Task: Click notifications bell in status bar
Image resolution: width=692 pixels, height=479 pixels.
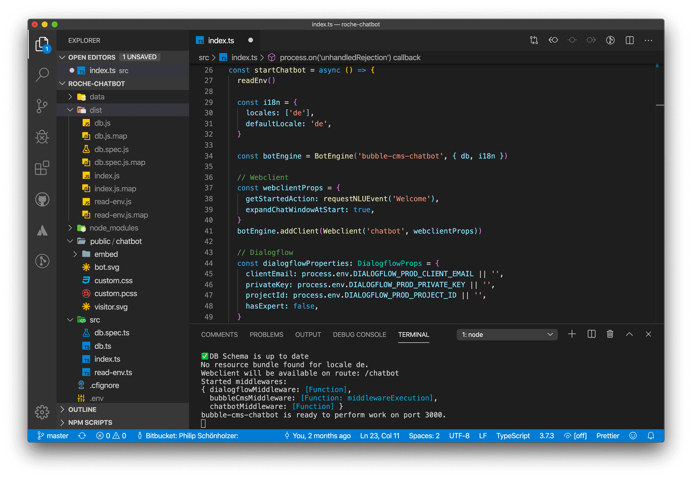Action: [651, 436]
